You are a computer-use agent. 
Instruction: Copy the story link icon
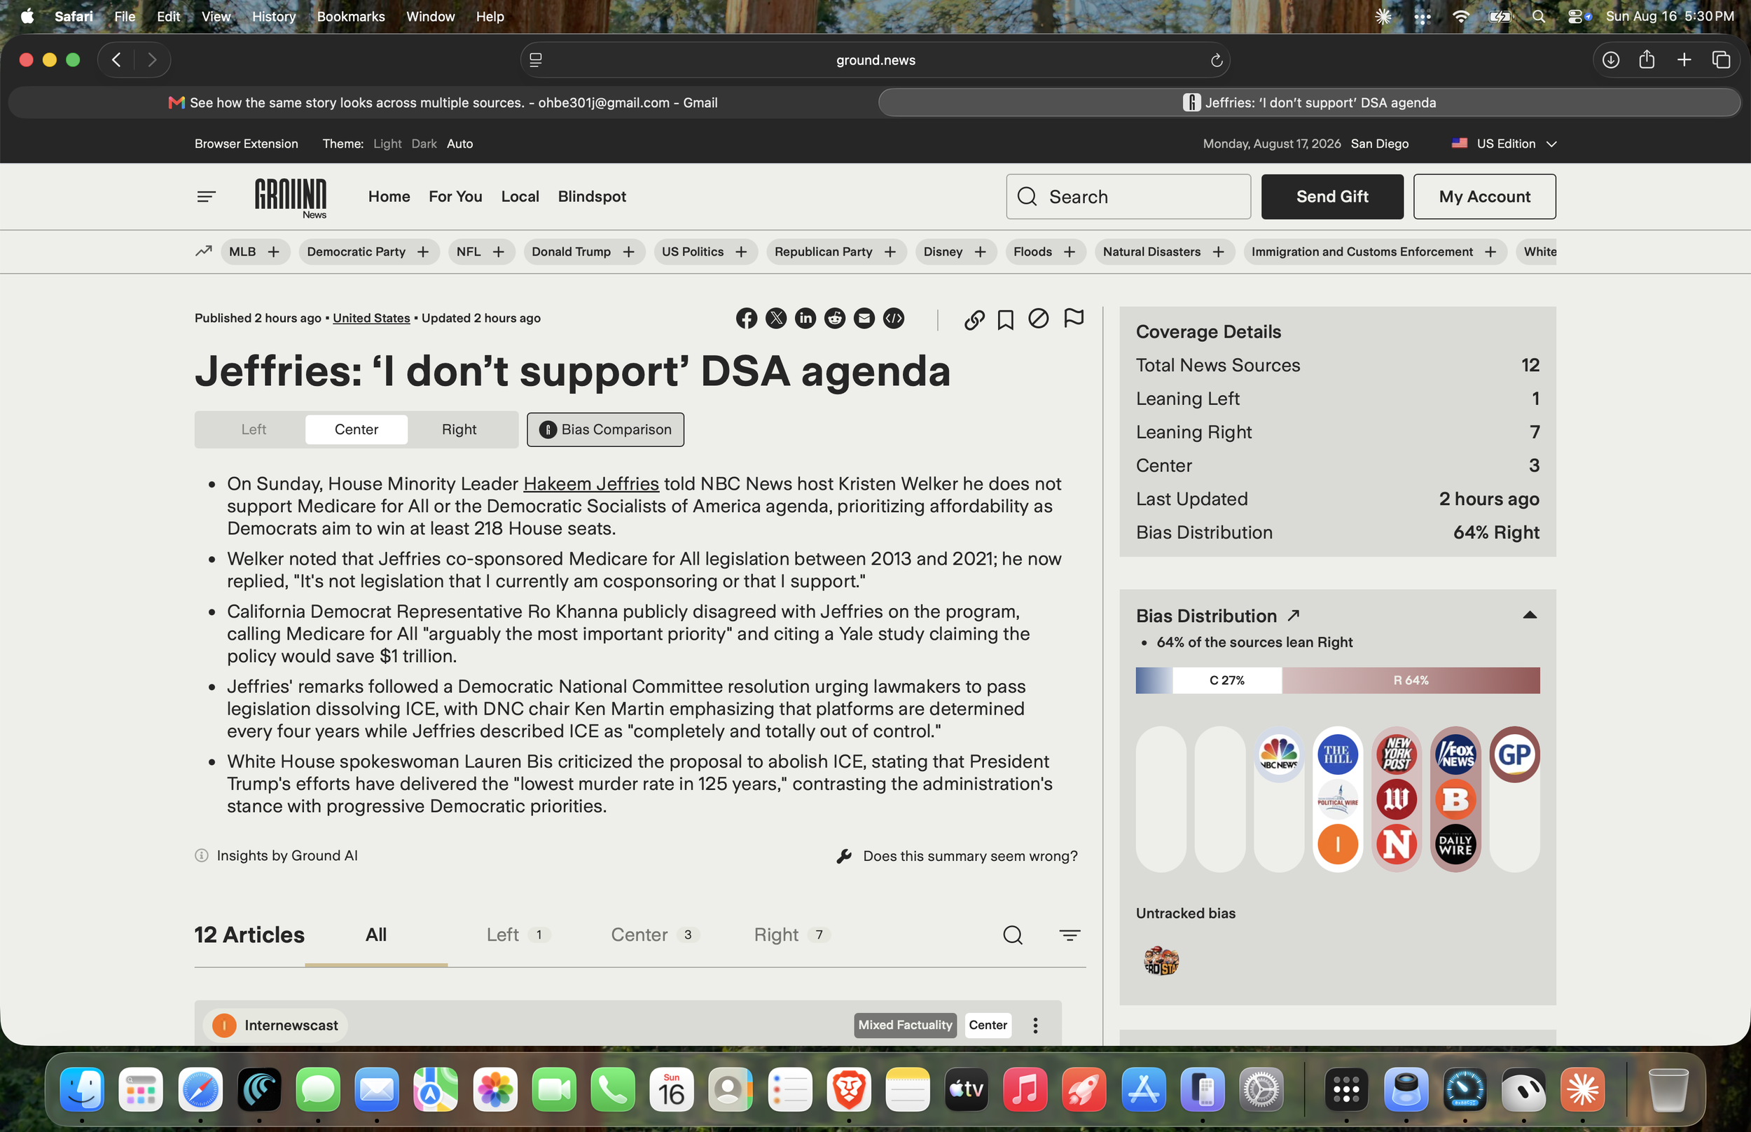[x=974, y=319]
